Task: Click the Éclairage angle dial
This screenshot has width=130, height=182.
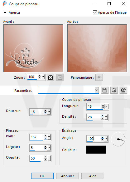Action: pyautogui.click(x=118, y=139)
